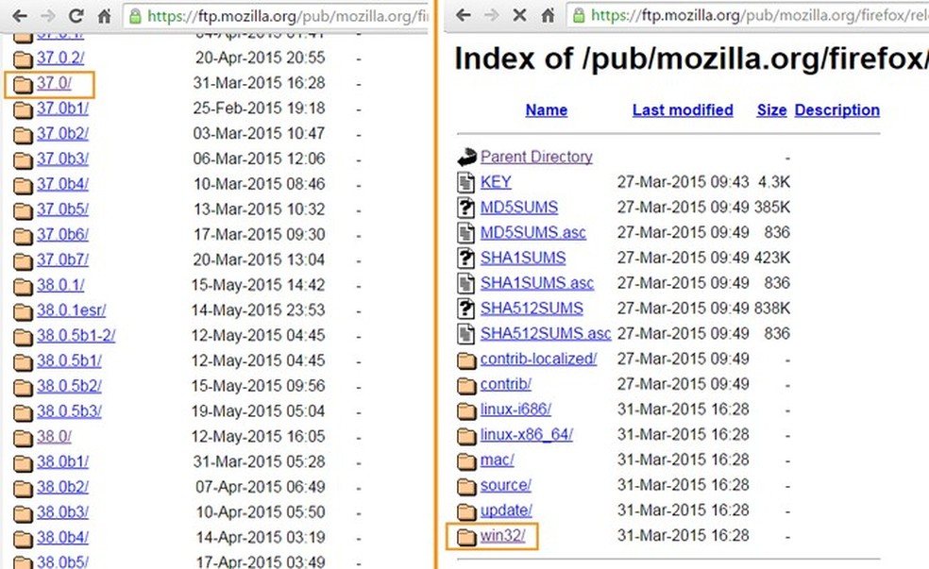Image resolution: width=929 pixels, height=569 pixels.
Task: Sort by the Last modified column
Action: pyautogui.click(x=682, y=110)
